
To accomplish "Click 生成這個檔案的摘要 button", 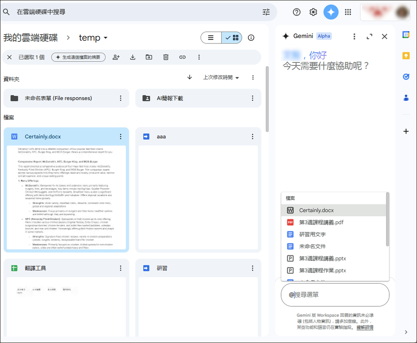I will point(79,57).
